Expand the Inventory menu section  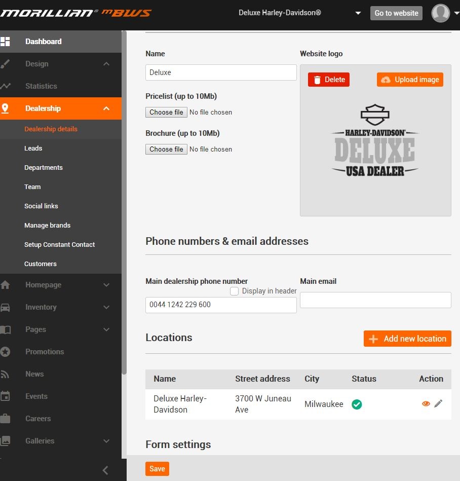106,307
